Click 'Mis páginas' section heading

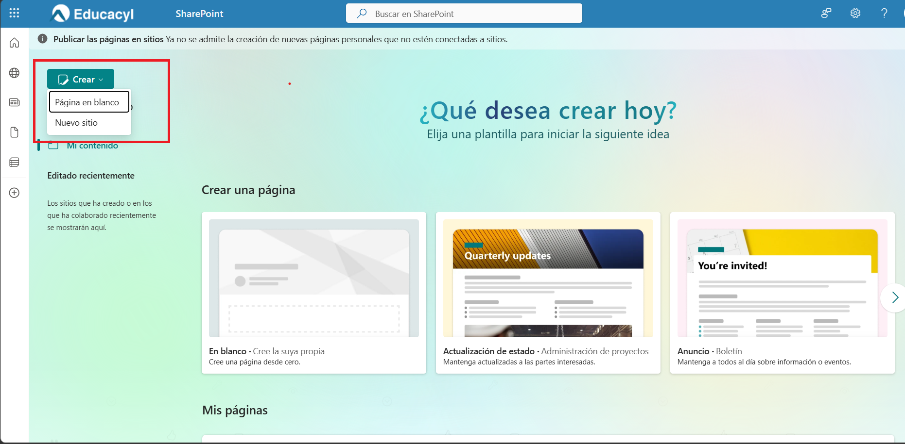point(235,410)
